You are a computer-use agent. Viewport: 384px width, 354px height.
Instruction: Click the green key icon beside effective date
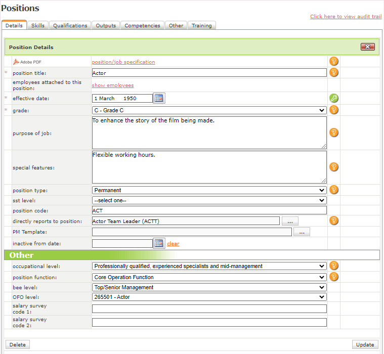333,98
